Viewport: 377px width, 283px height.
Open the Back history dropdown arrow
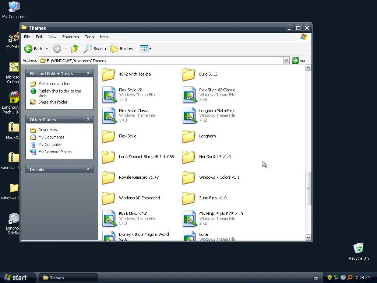point(47,49)
